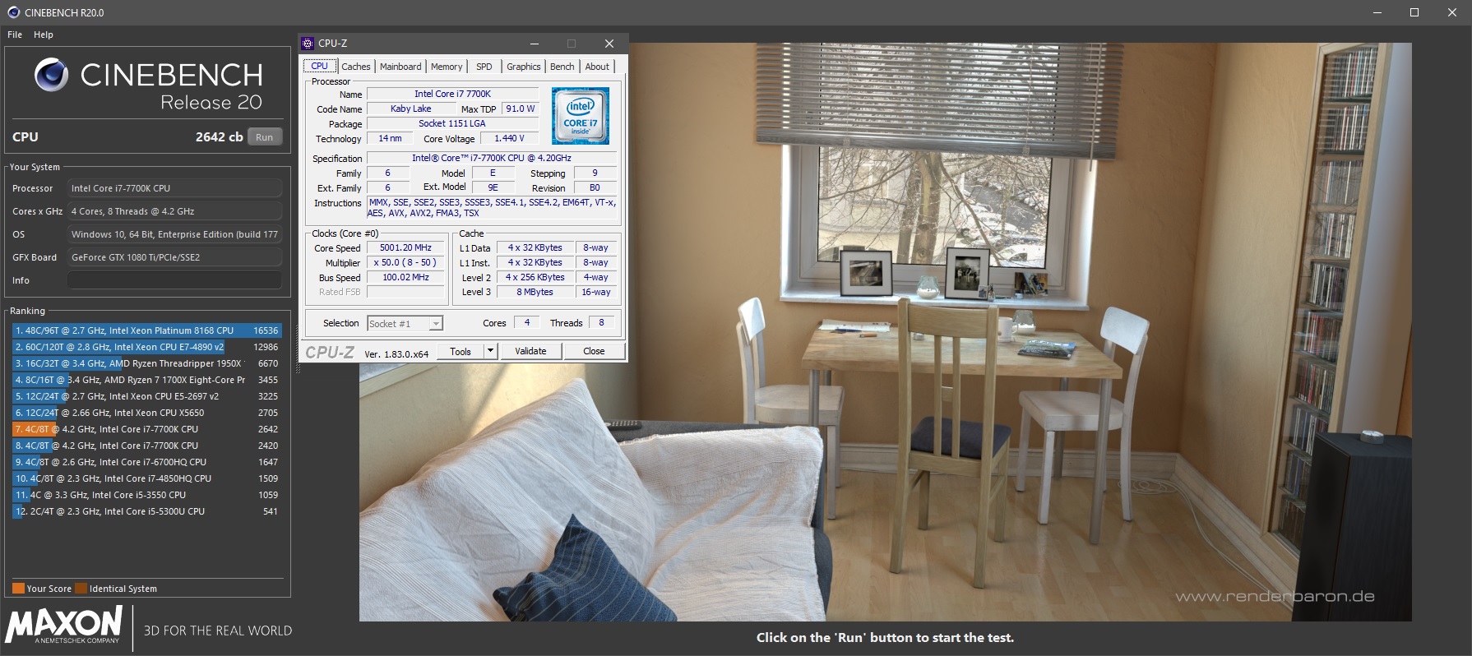The height and width of the screenshot is (656, 1472).
Task: Open the About tab in CPU-Z
Action: [x=598, y=67]
